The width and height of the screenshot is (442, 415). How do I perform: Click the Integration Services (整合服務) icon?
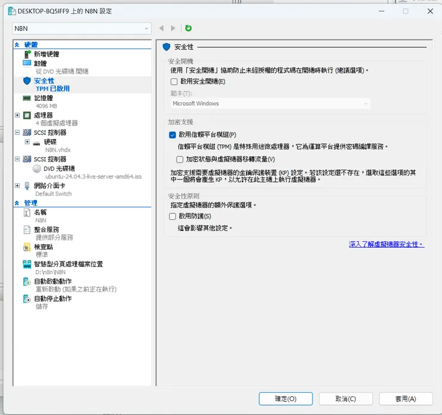click(27, 230)
